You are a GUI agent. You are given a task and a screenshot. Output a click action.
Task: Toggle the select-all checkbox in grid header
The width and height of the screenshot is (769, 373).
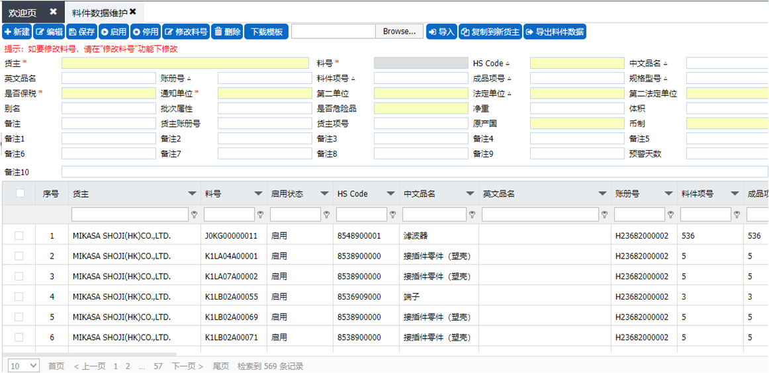click(20, 193)
